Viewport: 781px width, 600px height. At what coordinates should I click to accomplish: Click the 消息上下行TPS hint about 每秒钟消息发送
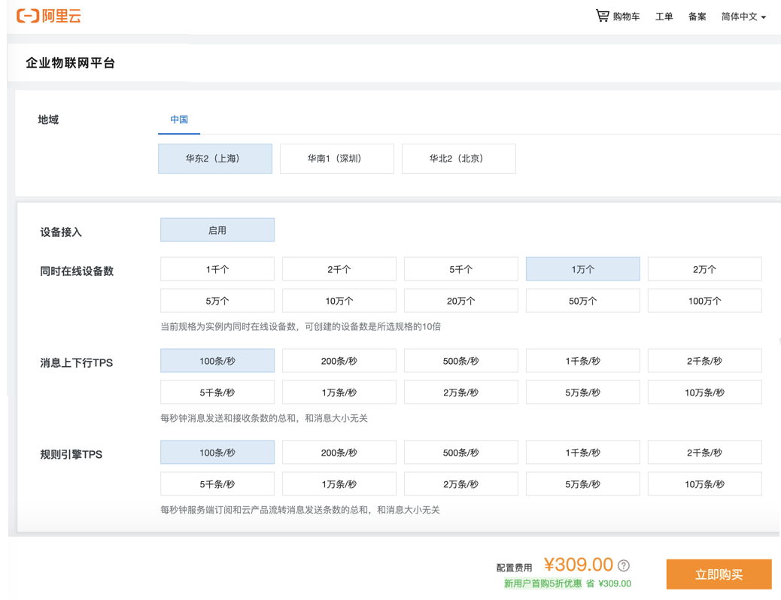point(264,418)
